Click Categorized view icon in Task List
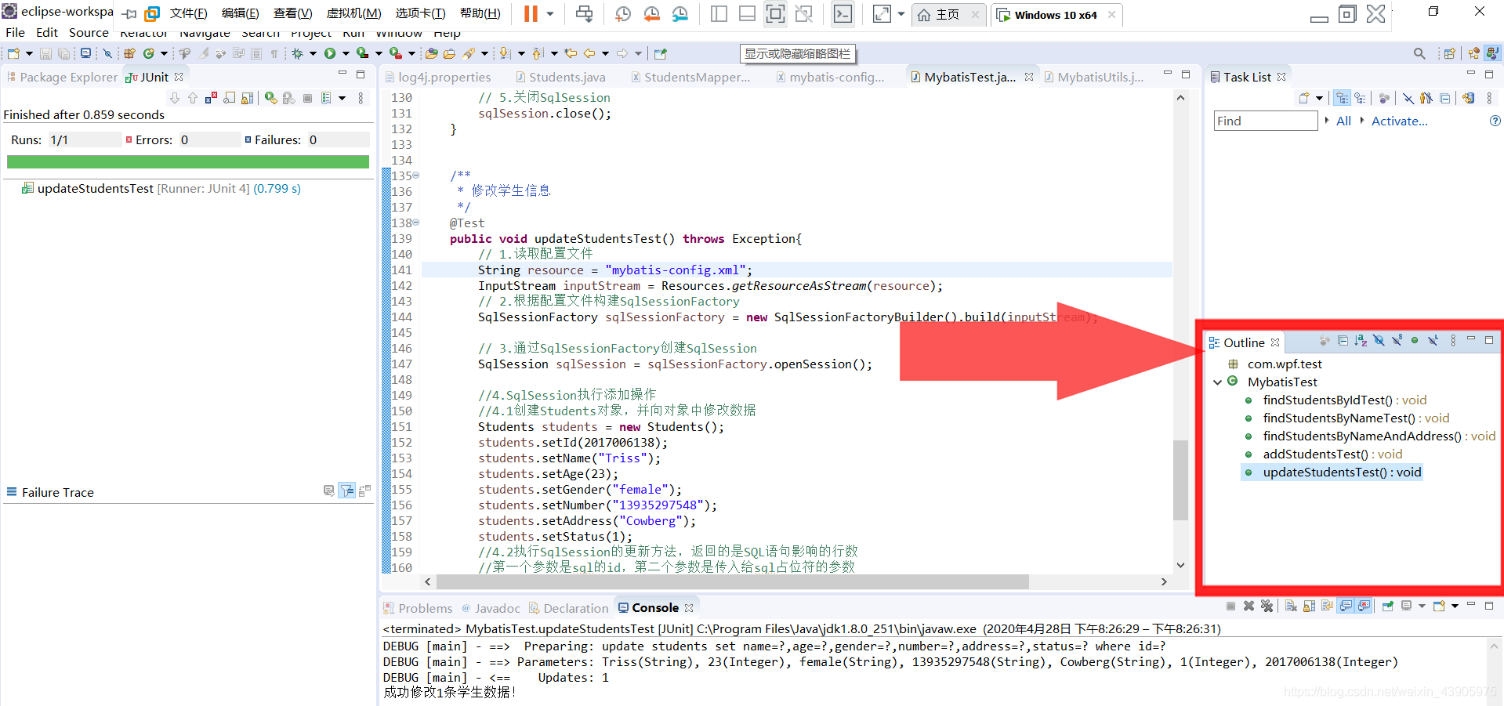The width and height of the screenshot is (1504, 706). pos(1343,98)
